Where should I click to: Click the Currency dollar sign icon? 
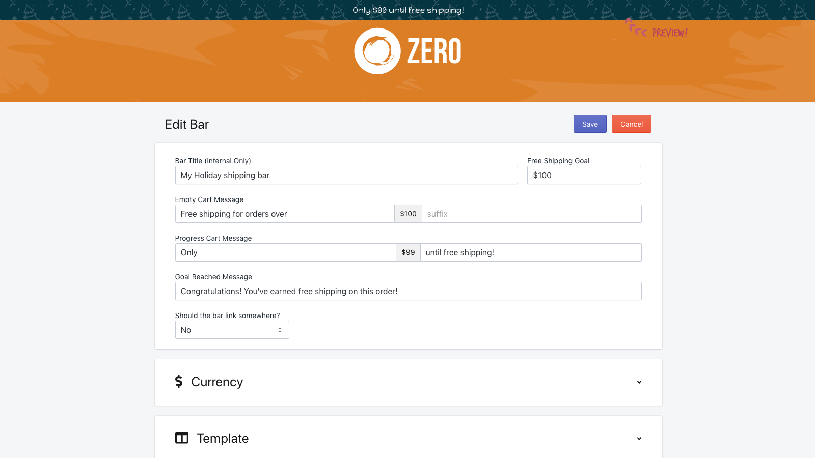[x=179, y=382]
